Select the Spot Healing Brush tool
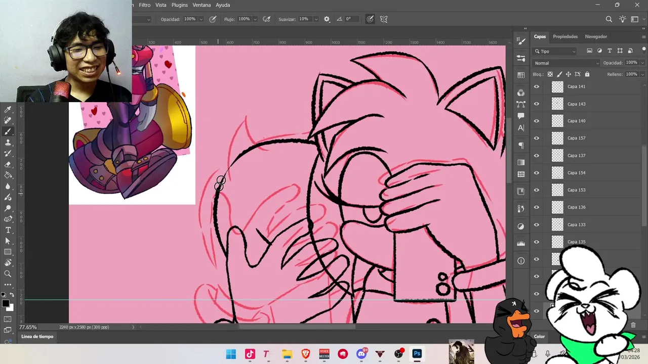648x364 pixels. coord(8,120)
